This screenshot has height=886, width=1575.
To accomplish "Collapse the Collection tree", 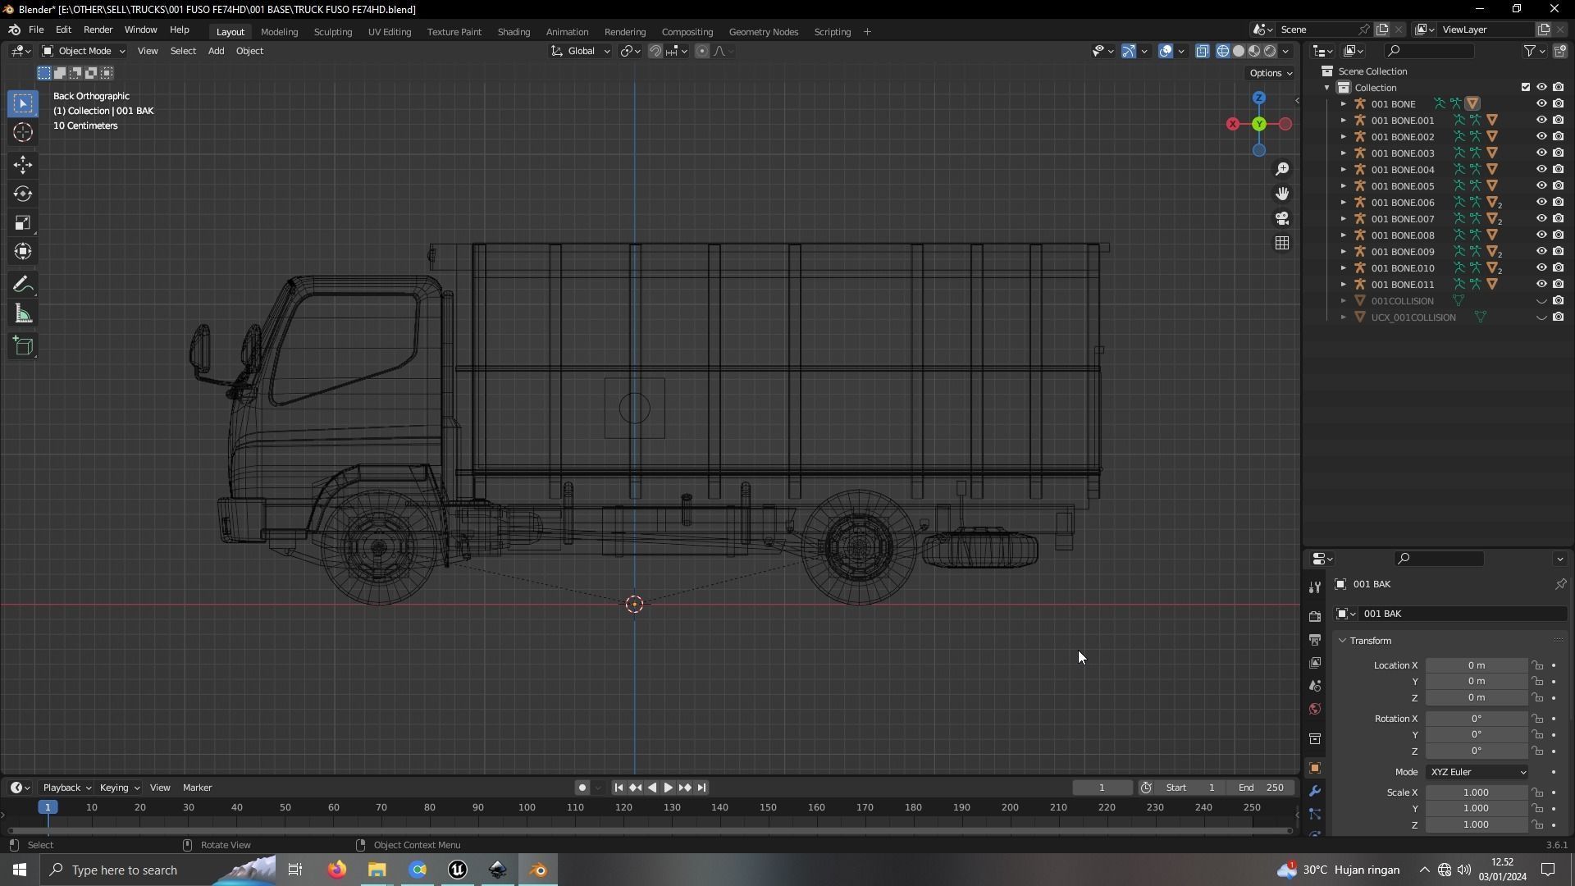I will click(x=1327, y=88).
